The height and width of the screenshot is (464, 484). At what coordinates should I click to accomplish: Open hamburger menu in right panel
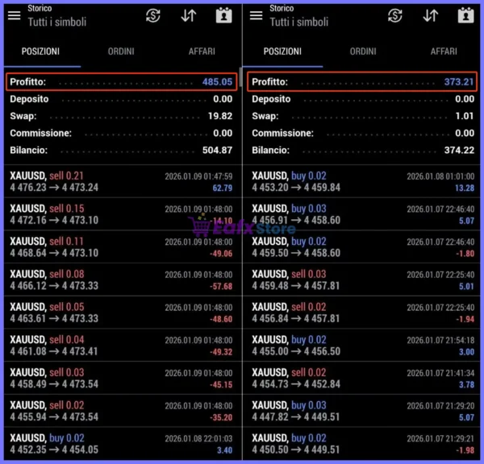click(x=257, y=15)
